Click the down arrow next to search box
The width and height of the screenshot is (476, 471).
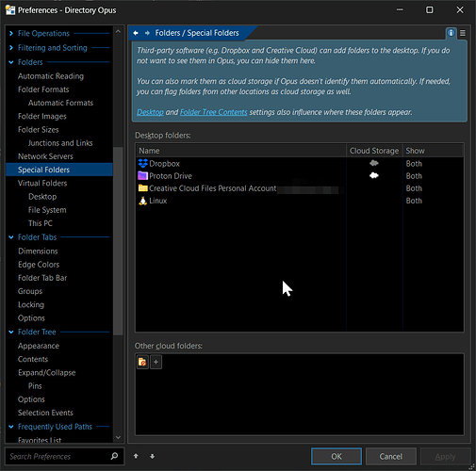point(153,456)
